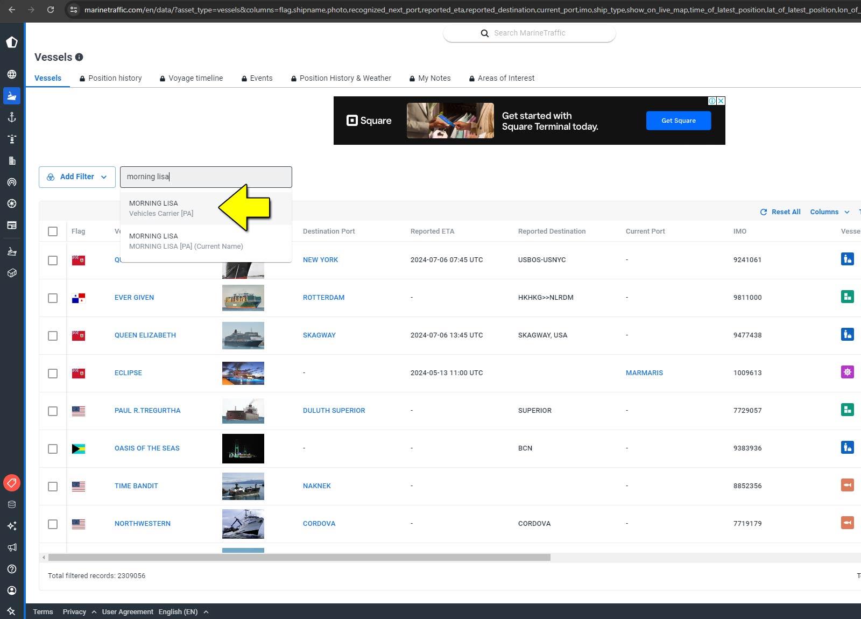
Task: Check the box for the NEW YORK destination row
Action: point(53,261)
